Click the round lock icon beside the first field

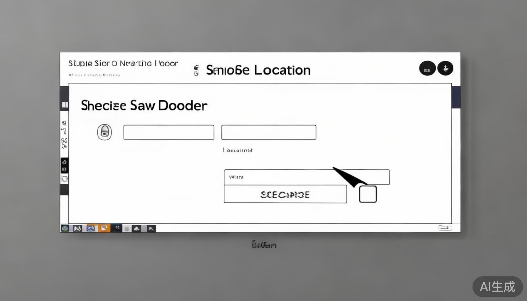pyautogui.click(x=104, y=132)
